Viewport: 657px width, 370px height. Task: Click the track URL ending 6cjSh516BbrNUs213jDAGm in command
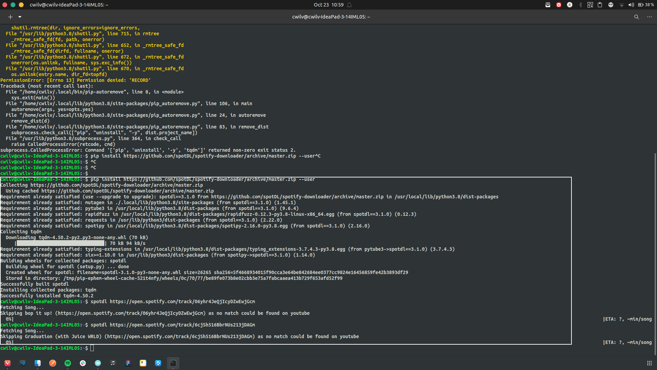tap(182, 325)
